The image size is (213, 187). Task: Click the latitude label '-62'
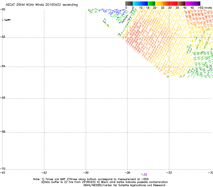(x=3, y=37)
